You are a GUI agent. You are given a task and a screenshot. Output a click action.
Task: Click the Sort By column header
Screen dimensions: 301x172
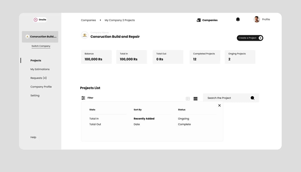(138, 110)
